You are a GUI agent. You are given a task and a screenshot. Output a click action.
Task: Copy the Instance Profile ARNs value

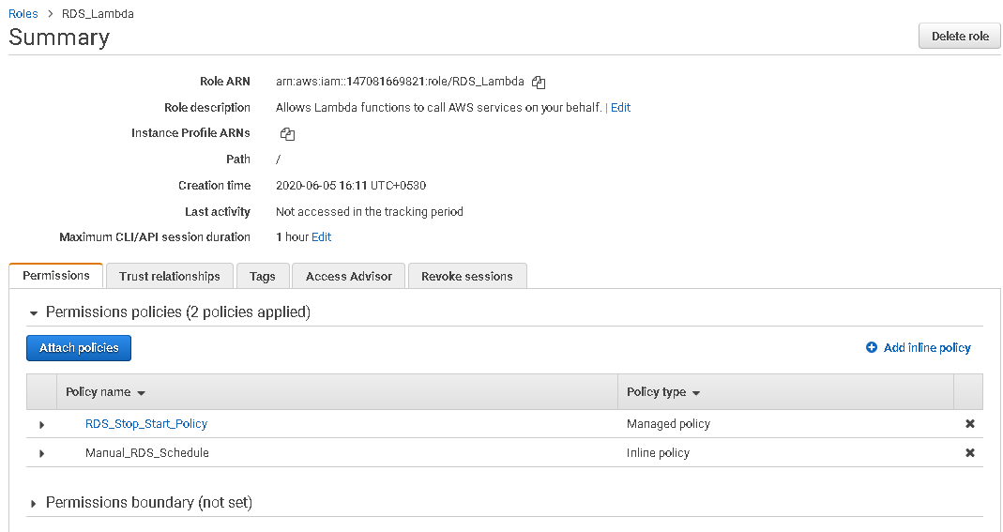click(x=288, y=134)
